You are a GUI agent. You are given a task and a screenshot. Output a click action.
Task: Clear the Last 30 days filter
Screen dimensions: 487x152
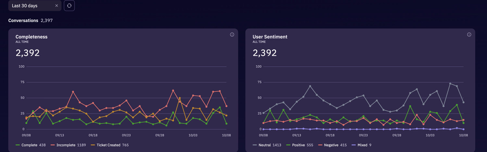56,6
